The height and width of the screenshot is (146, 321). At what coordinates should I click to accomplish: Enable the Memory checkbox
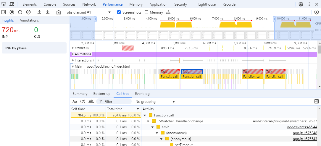(146, 12)
